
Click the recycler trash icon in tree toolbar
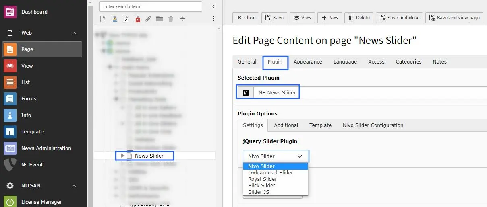(171, 19)
